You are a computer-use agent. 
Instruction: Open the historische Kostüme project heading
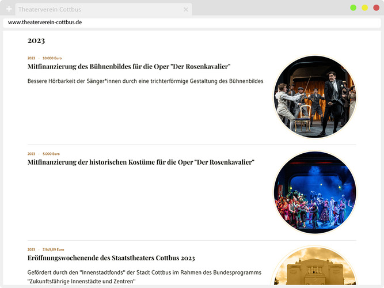pyautogui.click(x=141, y=162)
